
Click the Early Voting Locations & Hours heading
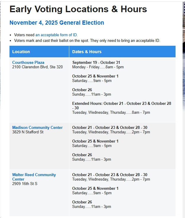tap(78, 9)
